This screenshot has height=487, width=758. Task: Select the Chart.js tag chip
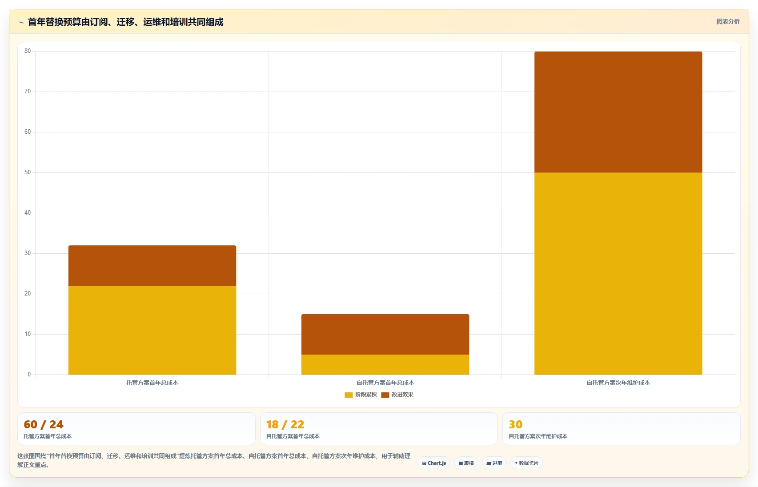point(434,463)
